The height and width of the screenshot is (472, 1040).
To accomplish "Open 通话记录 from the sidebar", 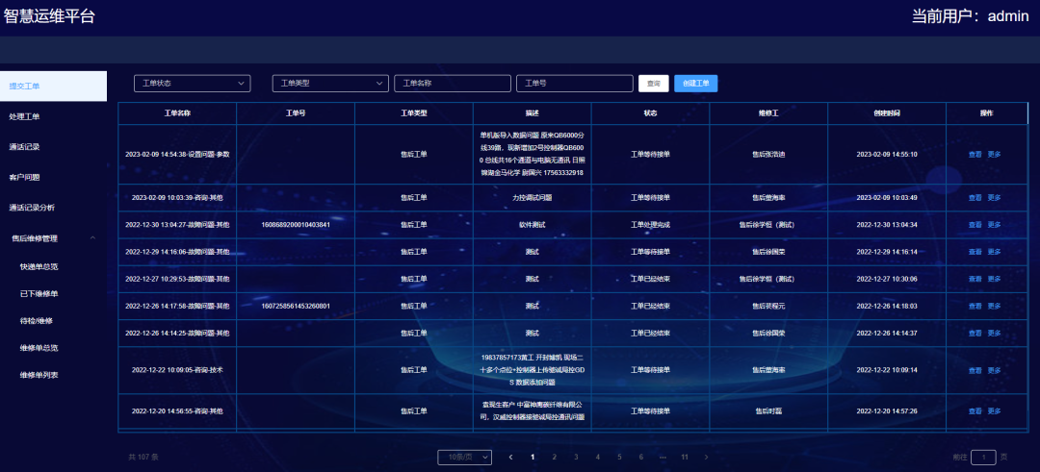I will pyautogui.click(x=25, y=147).
